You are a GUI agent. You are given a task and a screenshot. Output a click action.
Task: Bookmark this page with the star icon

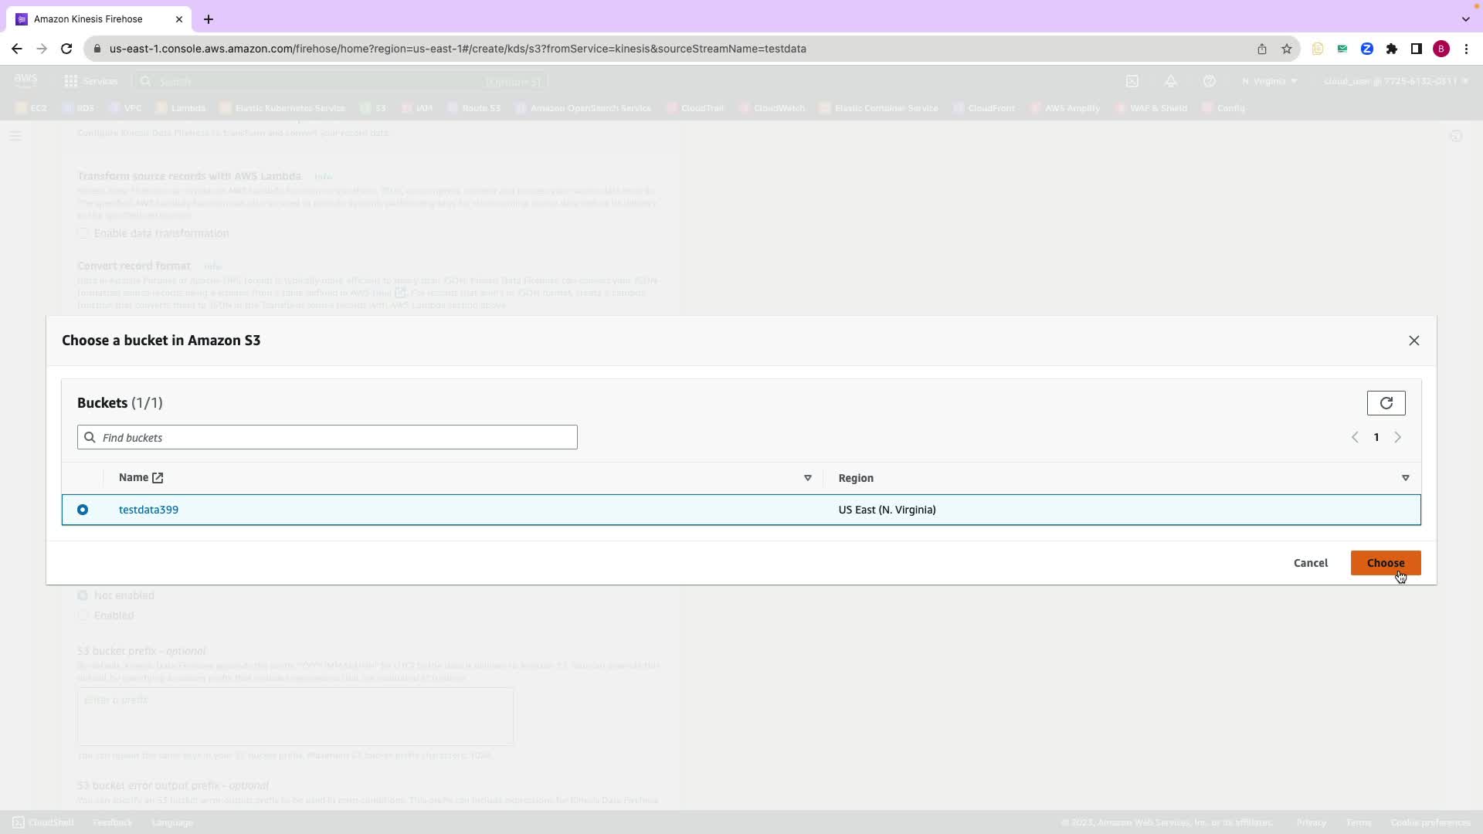point(1286,49)
